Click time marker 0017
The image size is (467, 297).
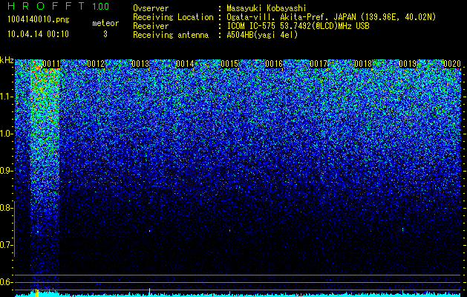point(319,64)
